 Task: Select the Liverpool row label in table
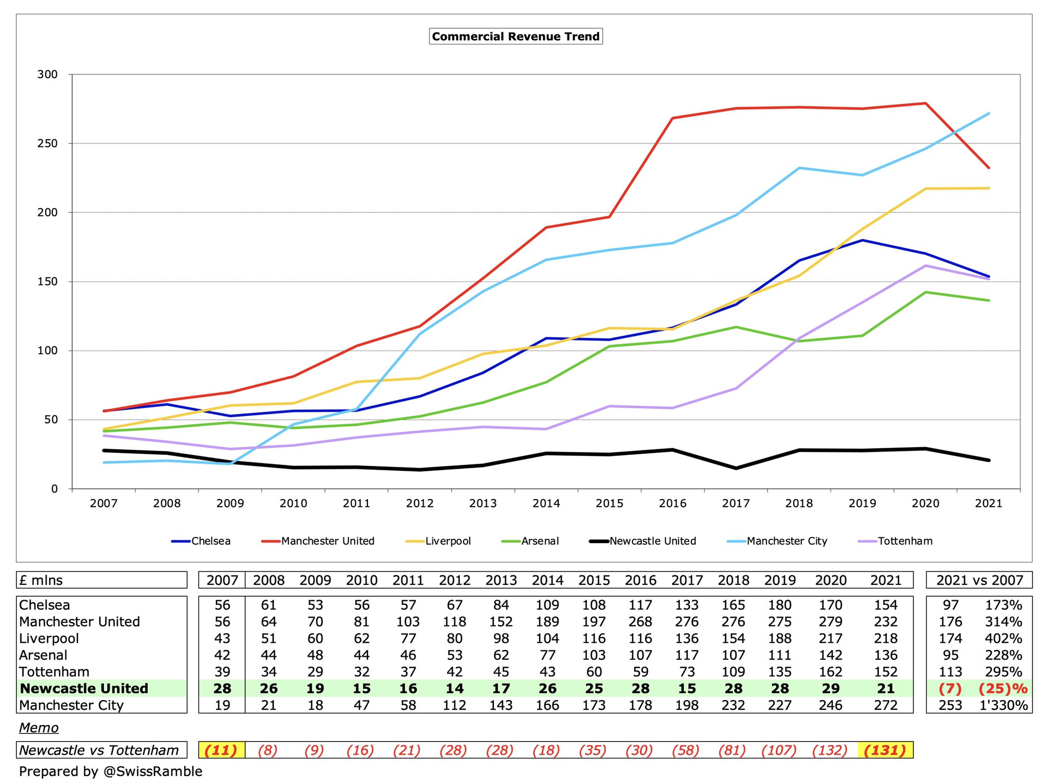click(49, 639)
